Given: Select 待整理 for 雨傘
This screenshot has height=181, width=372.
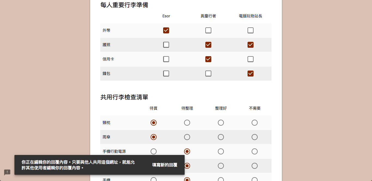Looking at the screenshot, I should point(187,137).
